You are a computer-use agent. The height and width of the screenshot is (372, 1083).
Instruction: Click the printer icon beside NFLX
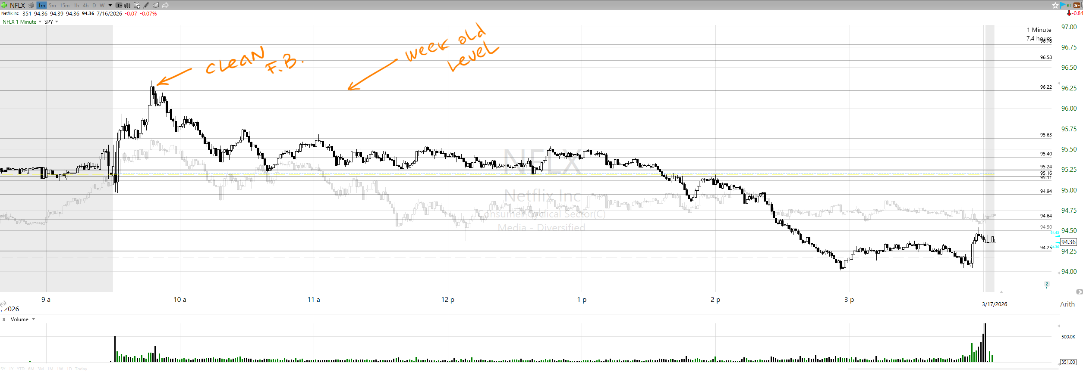click(x=31, y=5)
